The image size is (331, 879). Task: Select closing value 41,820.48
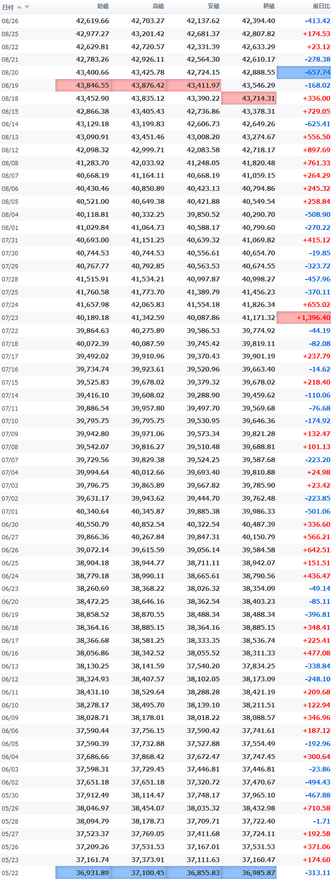click(259, 163)
